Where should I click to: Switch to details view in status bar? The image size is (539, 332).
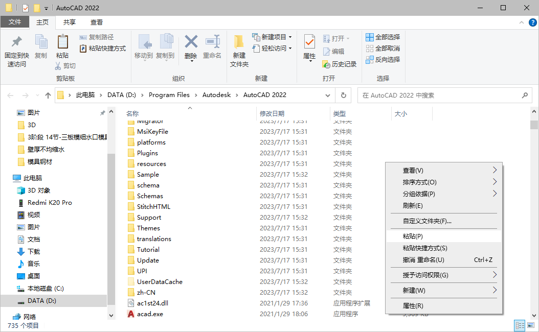tap(520, 325)
